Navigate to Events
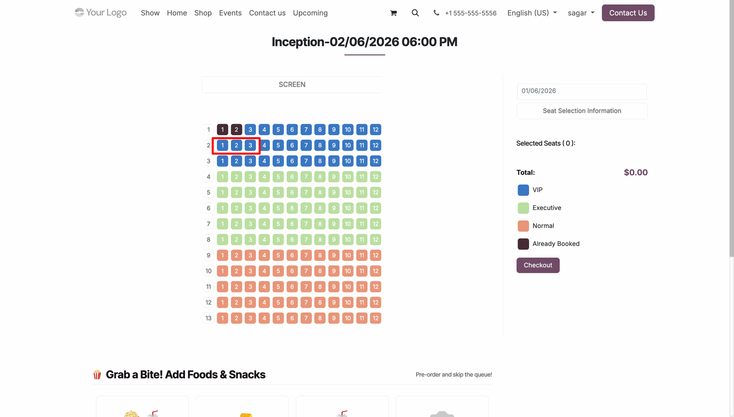Screen dimensions: 734x417 coord(231,13)
